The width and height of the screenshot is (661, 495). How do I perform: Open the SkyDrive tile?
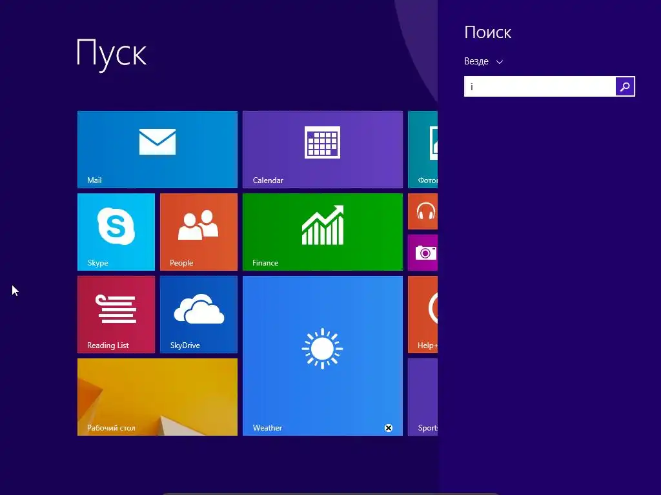[199, 315]
